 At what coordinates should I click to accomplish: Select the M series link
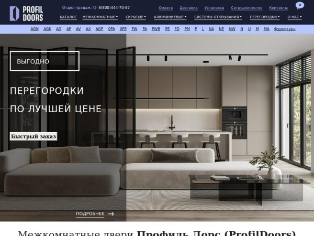point(257,29)
